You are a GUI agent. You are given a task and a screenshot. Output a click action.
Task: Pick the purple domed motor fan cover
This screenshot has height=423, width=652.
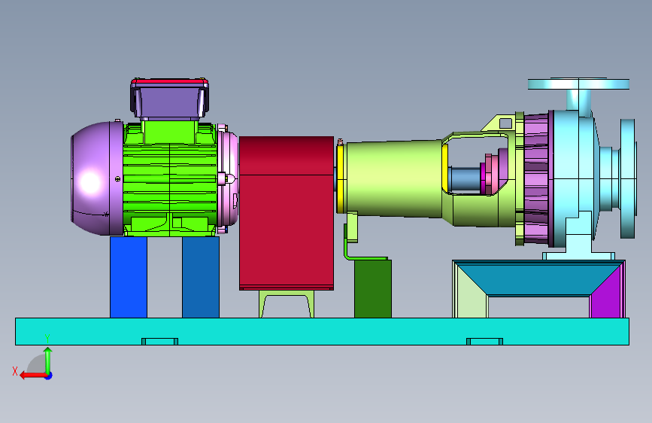tap(97, 178)
